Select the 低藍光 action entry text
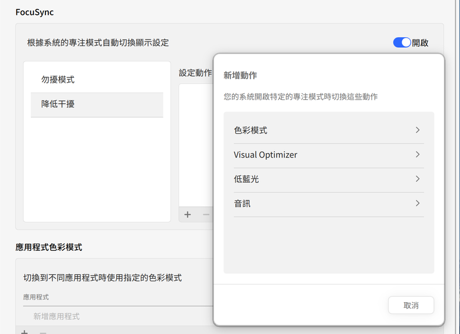This screenshot has height=334, width=460. (x=247, y=179)
